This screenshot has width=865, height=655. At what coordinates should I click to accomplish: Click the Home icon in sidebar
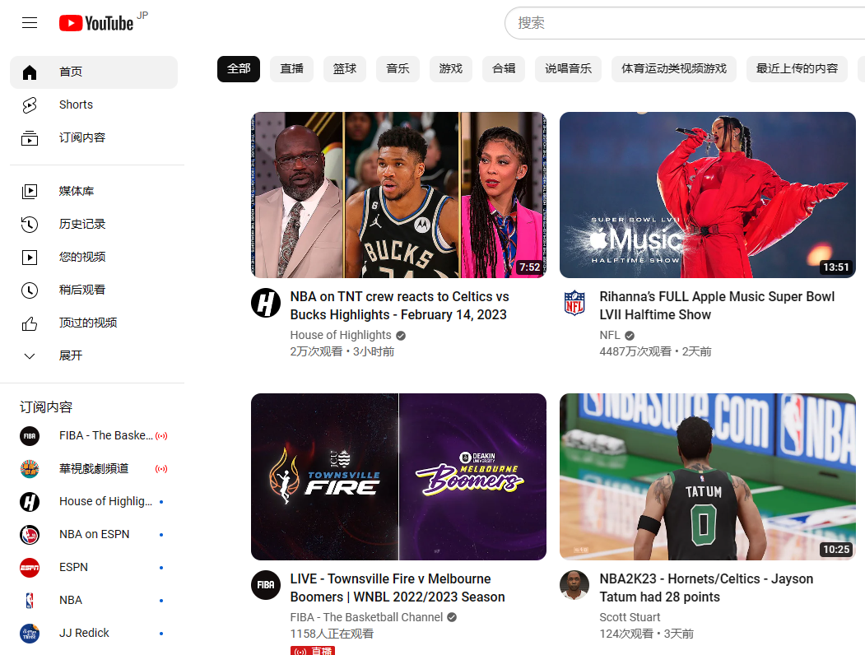tap(30, 72)
